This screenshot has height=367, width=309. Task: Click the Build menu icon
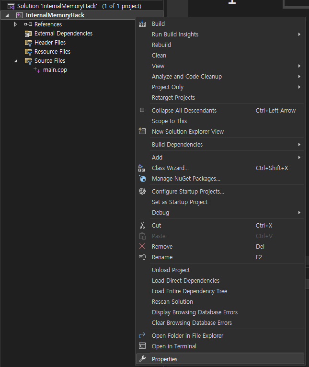[x=142, y=24]
